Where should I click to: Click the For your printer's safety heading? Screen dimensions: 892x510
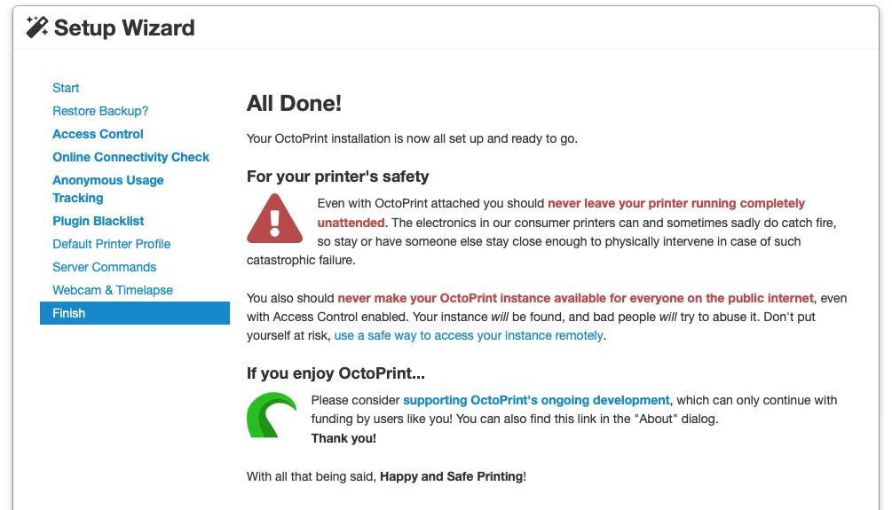[337, 177]
